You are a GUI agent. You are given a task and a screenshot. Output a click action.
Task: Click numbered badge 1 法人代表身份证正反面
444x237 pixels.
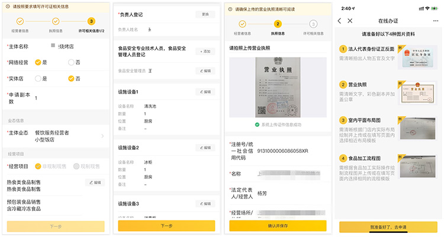tap(343, 49)
